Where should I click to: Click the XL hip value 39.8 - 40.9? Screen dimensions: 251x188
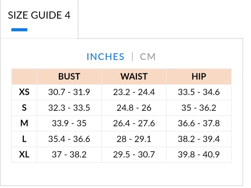(x=199, y=155)
